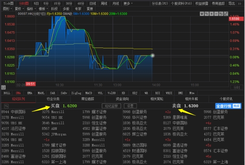This screenshot has height=165, width=245.
Task: Click the double-arrow to show more toolbar items
Action: (240, 4)
